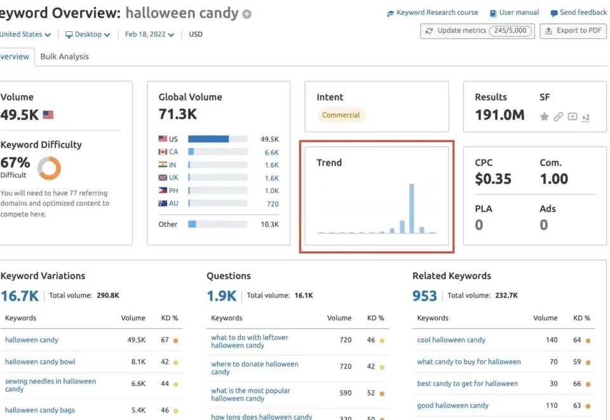
Task: Switch to the Bulk Analysis tab
Action: (65, 57)
